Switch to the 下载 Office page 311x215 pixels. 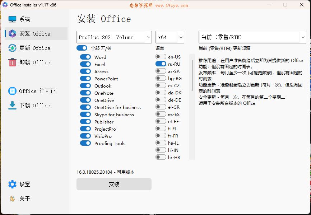tap(36, 105)
